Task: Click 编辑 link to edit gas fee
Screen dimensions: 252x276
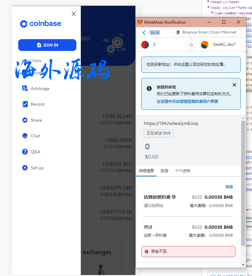Action: (229, 187)
